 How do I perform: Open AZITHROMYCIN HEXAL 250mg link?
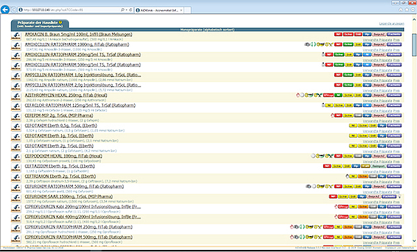coord(66,95)
